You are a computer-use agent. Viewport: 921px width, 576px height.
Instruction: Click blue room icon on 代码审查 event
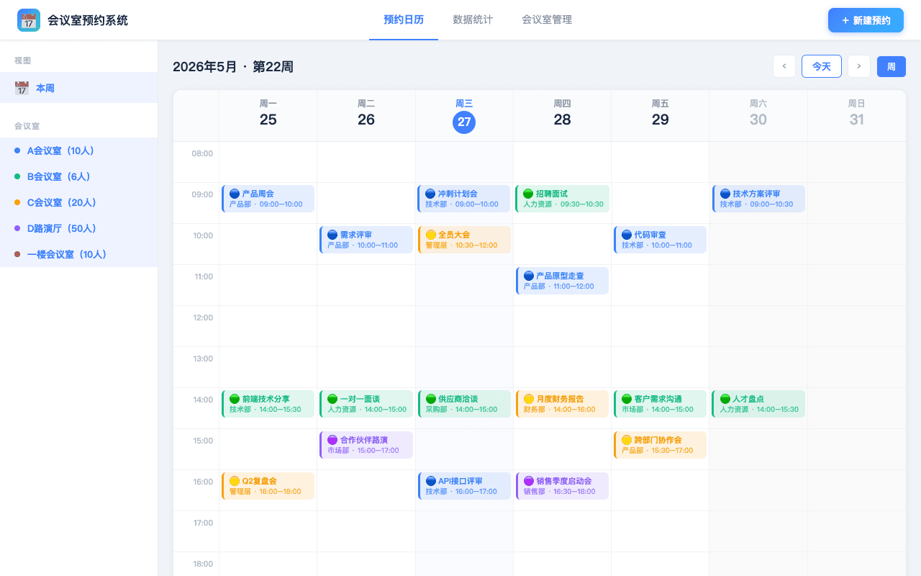tap(627, 235)
